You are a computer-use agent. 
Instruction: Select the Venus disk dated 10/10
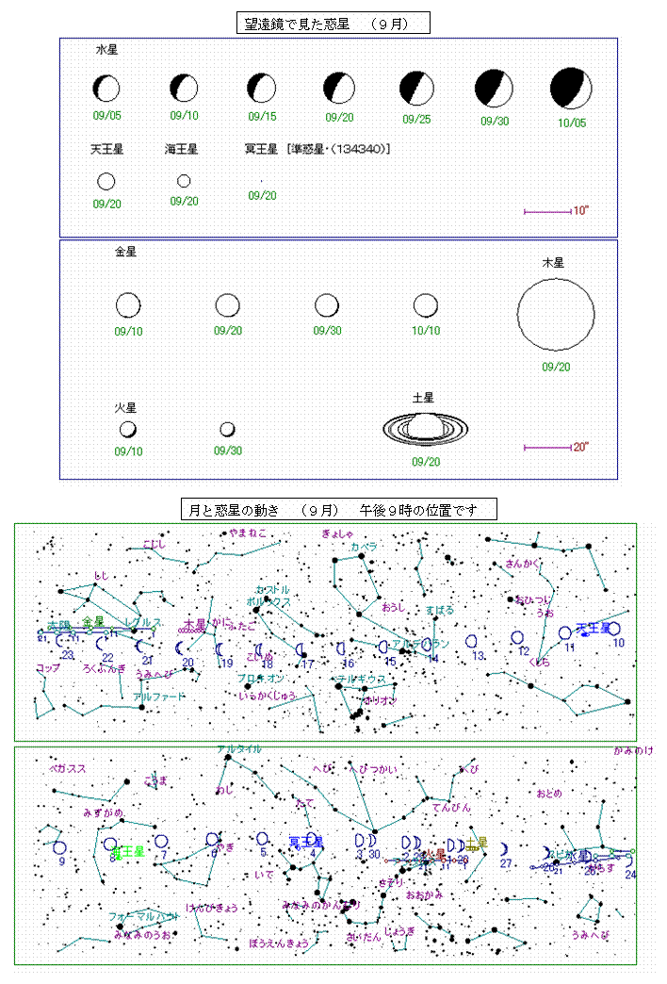[x=426, y=305]
